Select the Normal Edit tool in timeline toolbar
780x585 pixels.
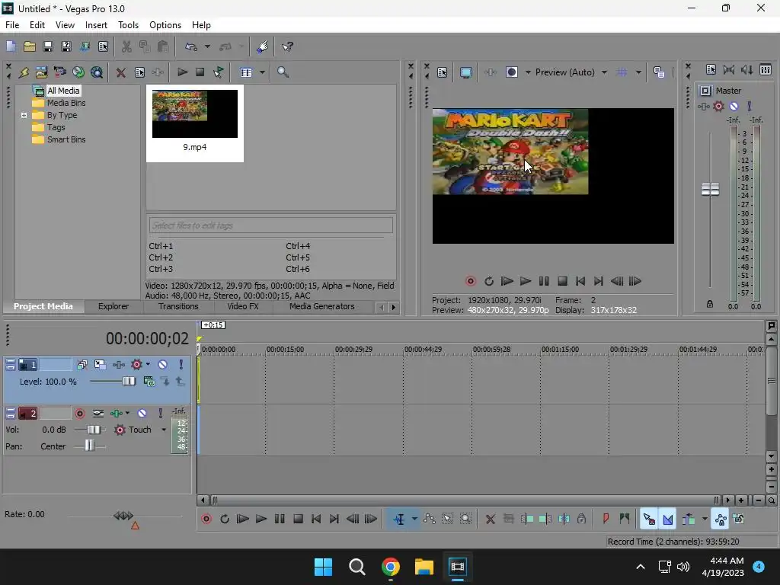399,519
